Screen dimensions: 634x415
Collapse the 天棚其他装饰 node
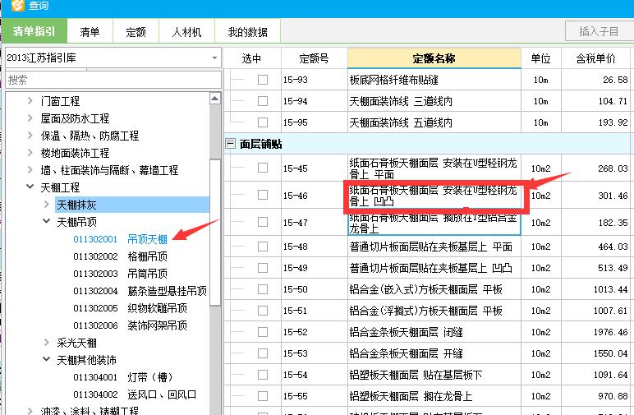47,360
